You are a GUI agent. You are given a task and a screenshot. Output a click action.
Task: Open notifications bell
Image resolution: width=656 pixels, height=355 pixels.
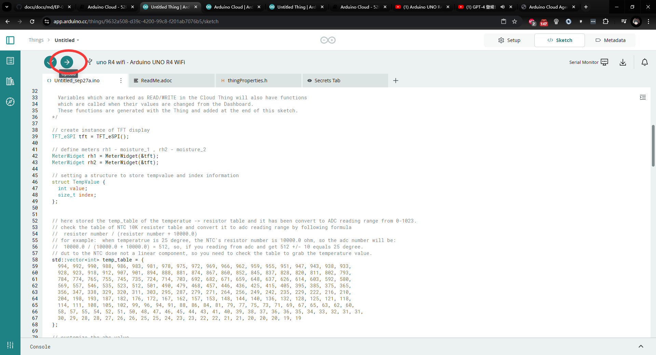(x=645, y=62)
